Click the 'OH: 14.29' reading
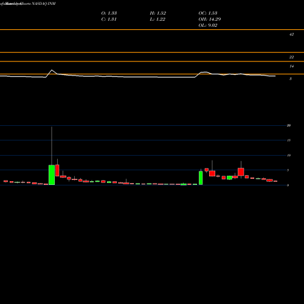This screenshot has height=304, width=304. coord(210,19)
